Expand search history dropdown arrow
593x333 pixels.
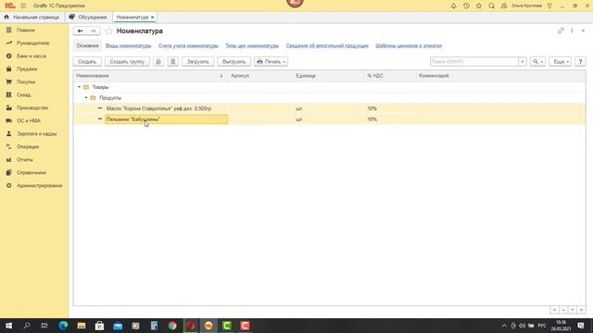pos(523,62)
